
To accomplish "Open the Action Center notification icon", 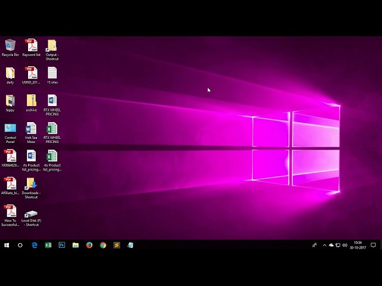I will click(x=373, y=245).
